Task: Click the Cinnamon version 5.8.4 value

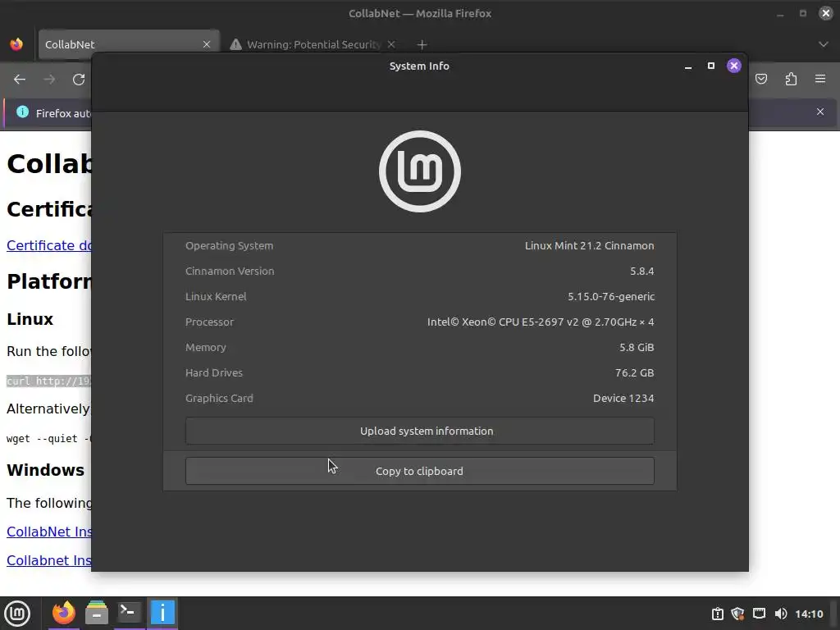Action: [641, 271]
